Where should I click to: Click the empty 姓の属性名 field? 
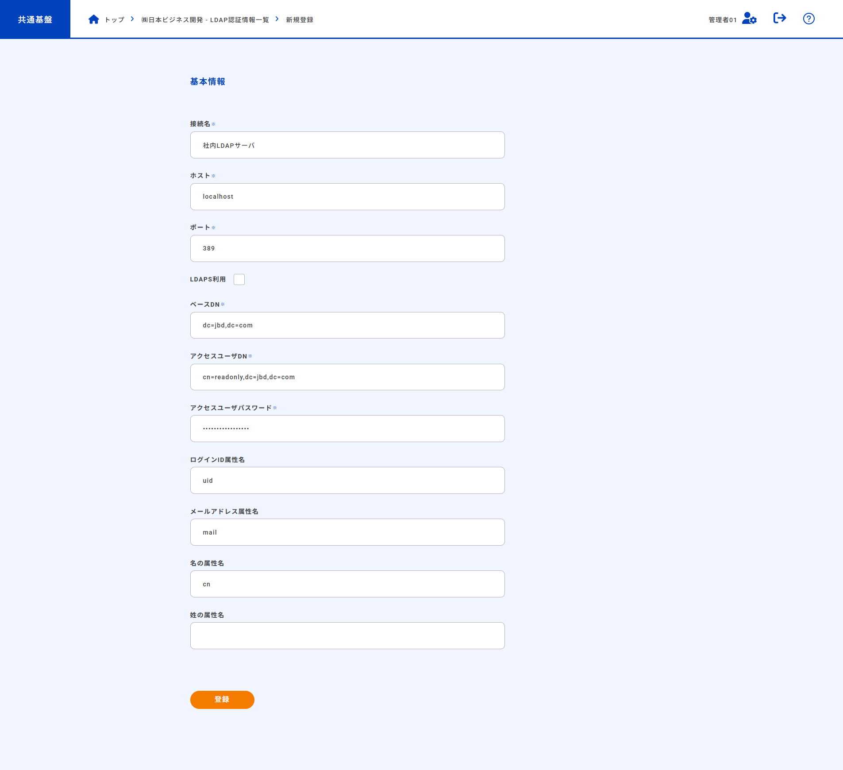click(x=347, y=636)
